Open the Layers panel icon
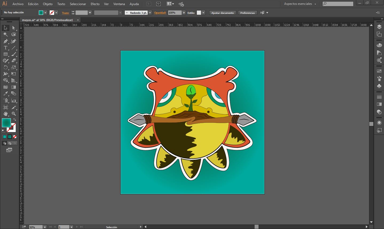The height and width of the screenshot is (229, 384). coord(379,27)
